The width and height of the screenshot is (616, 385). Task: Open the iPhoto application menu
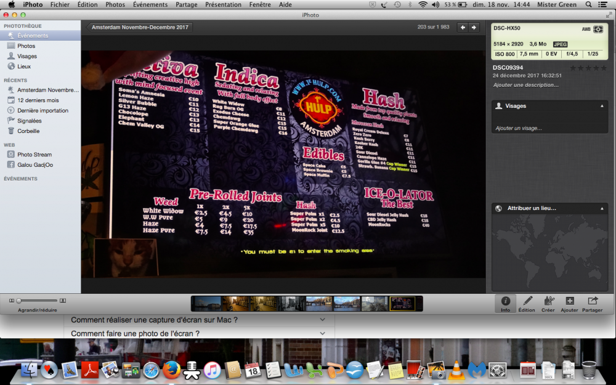[33, 5]
